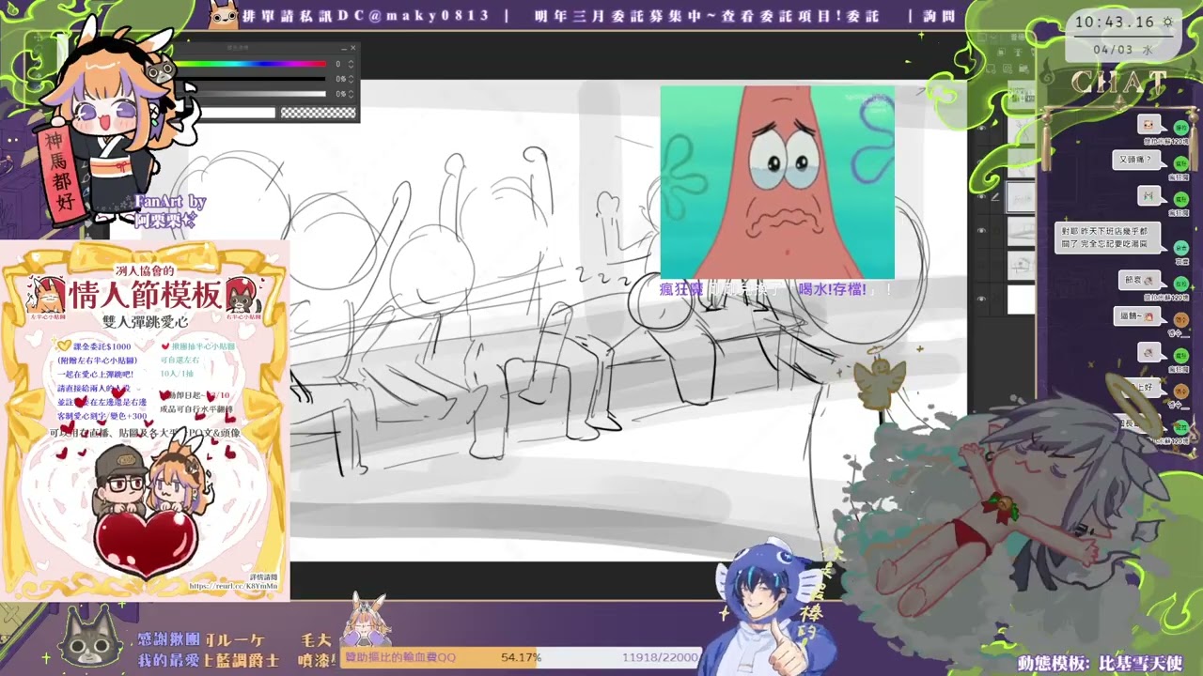The image size is (1203, 676).
Task: Click the CHAT panel header
Action: pyautogui.click(x=1118, y=83)
